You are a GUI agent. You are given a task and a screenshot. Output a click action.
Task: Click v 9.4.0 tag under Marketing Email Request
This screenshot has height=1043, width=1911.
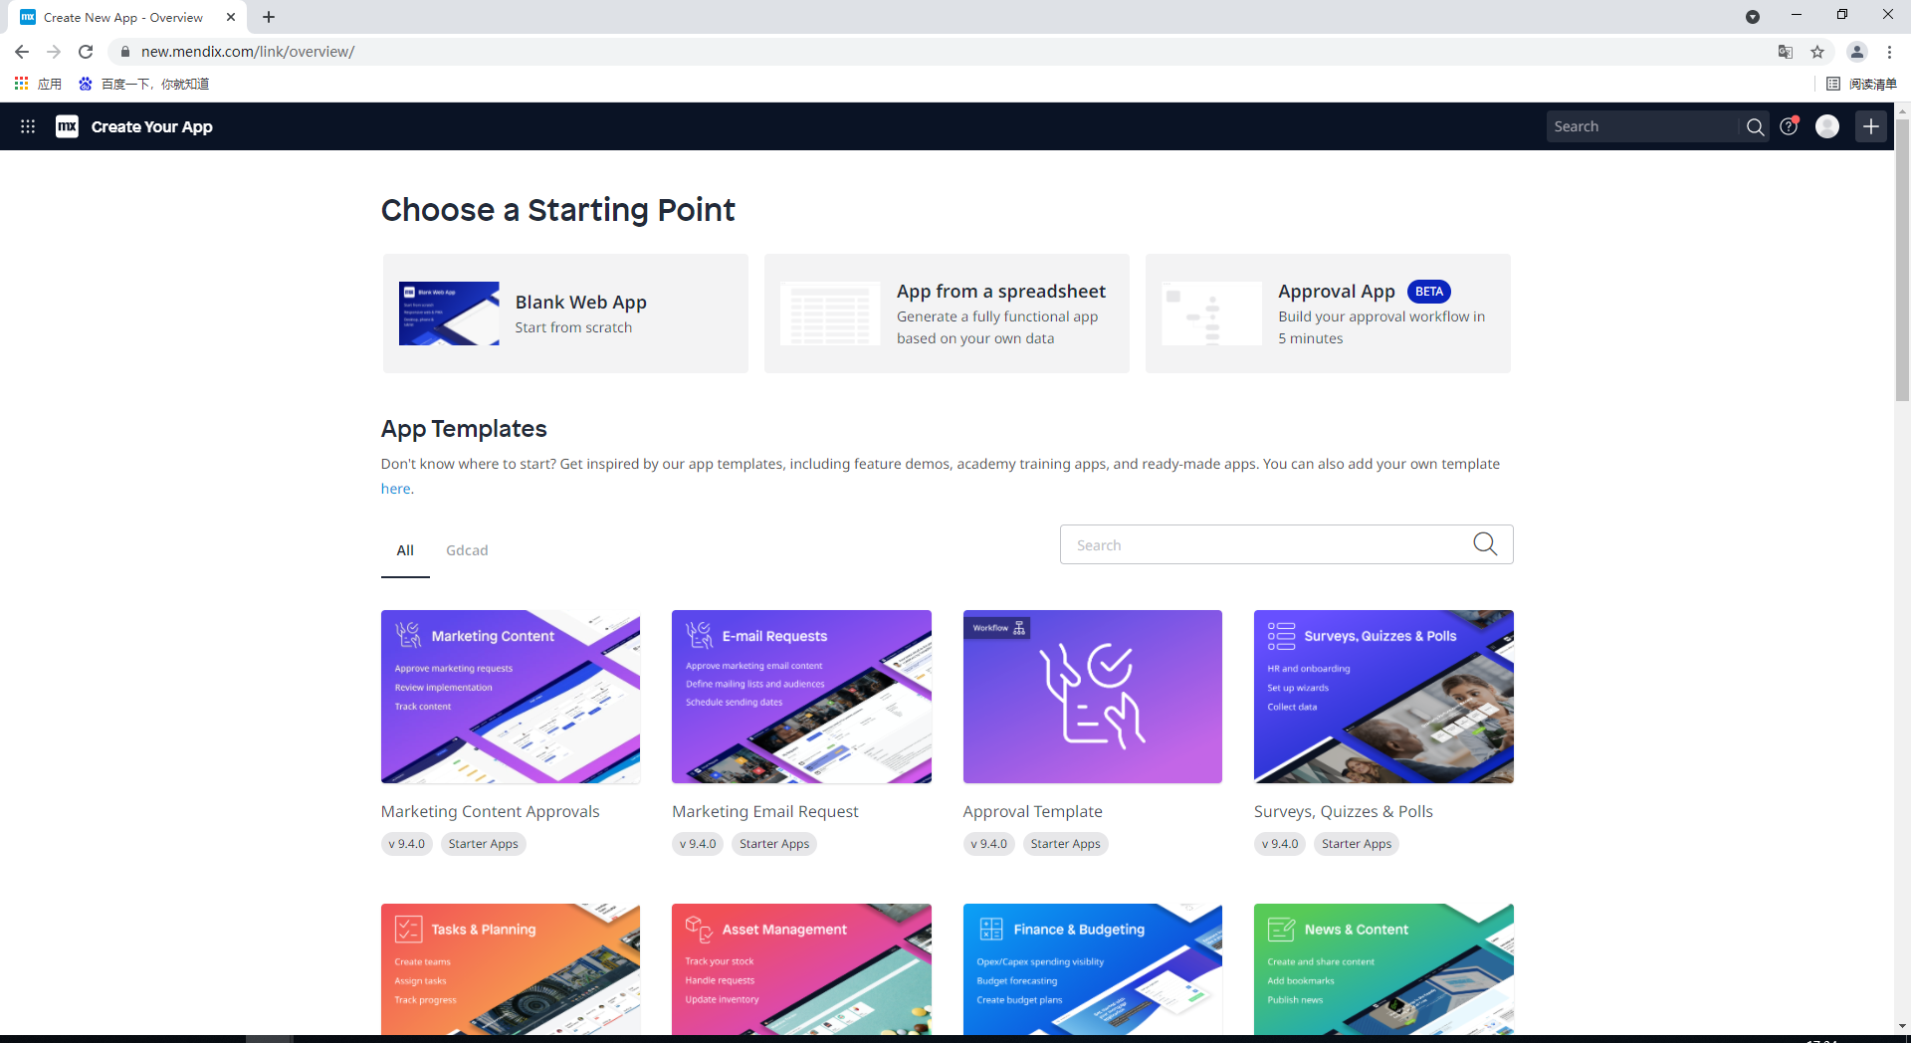click(x=698, y=844)
